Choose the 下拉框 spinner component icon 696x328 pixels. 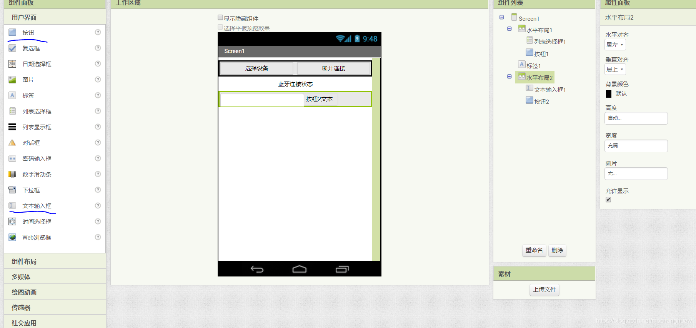click(x=12, y=190)
